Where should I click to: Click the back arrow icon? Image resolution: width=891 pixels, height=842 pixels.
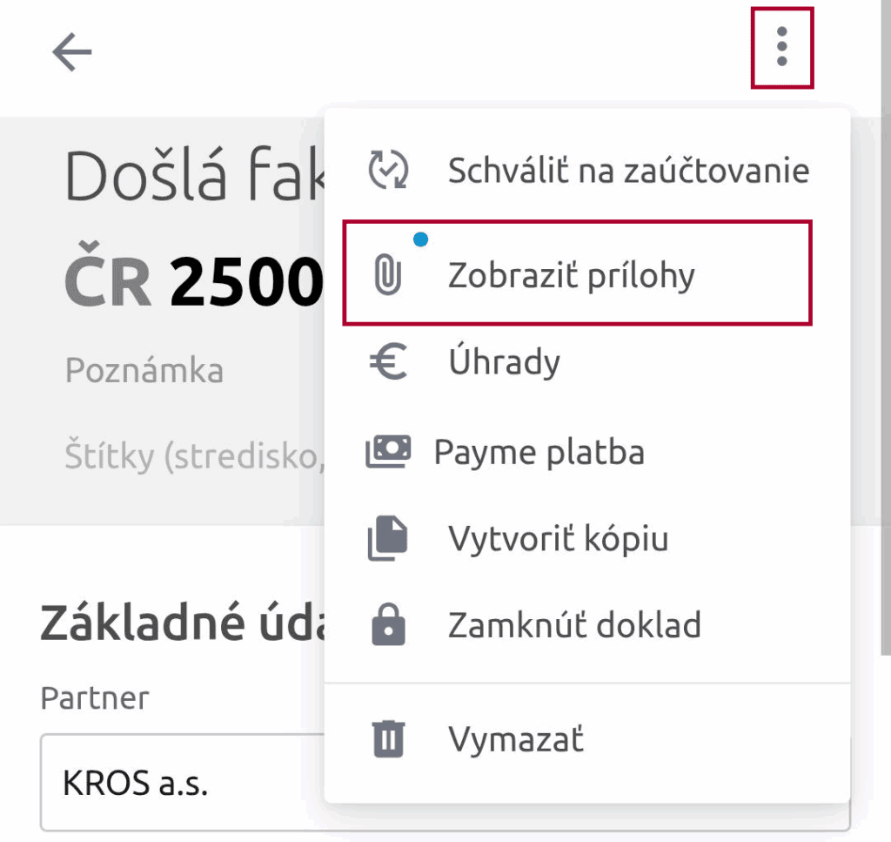coord(71,54)
